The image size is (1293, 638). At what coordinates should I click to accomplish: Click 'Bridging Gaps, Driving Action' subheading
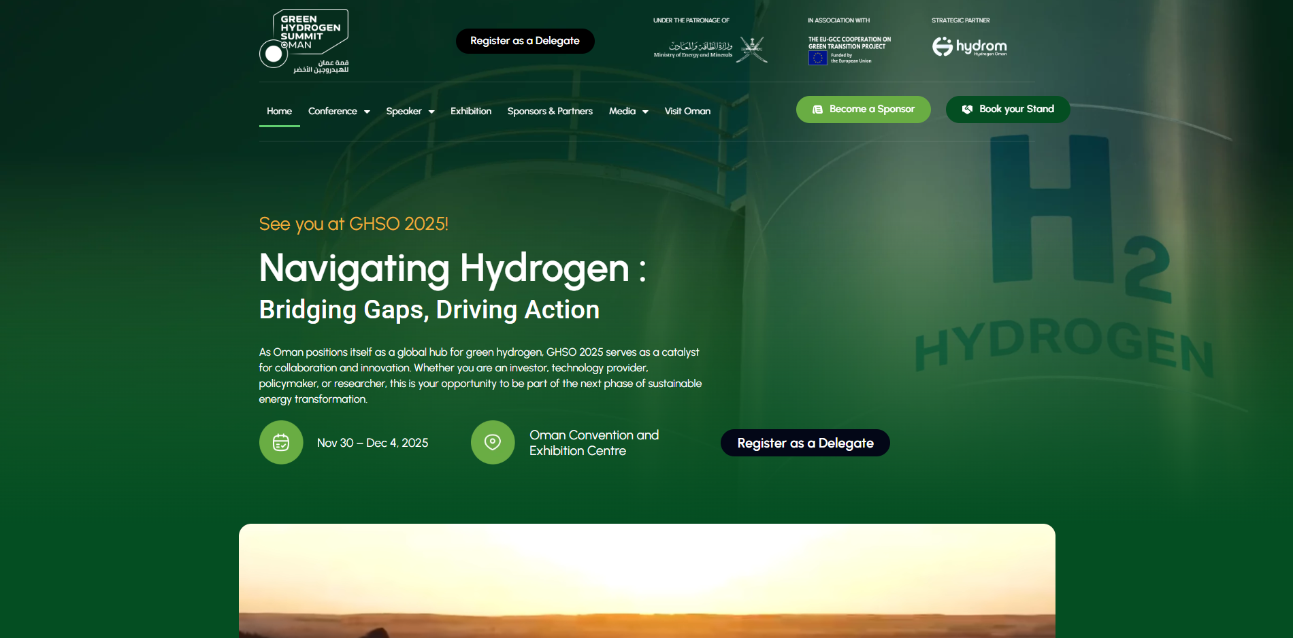(429, 309)
